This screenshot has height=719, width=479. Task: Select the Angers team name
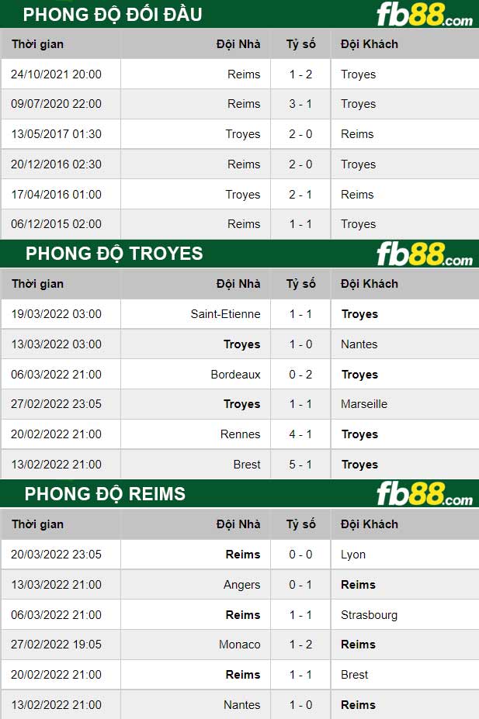pyautogui.click(x=241, y=585)
